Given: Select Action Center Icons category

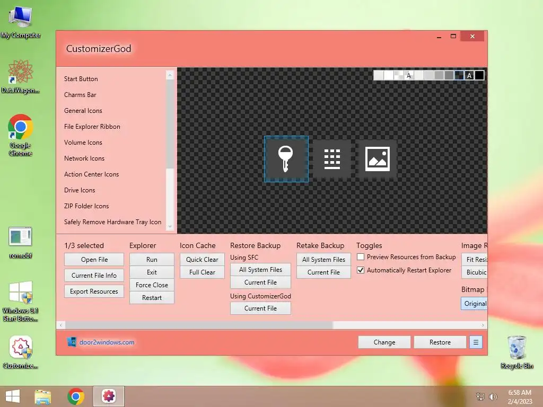Looking at the screenshot, I should coord(91,174).
